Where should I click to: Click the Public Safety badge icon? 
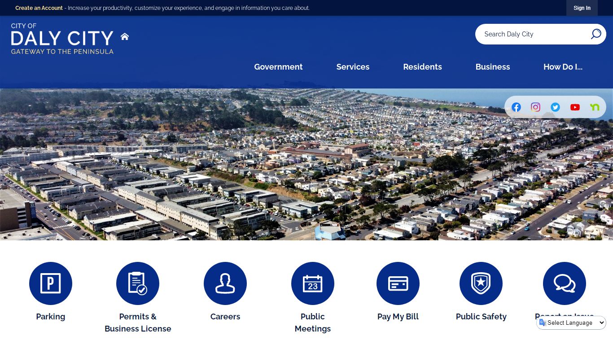coord(481,283)
